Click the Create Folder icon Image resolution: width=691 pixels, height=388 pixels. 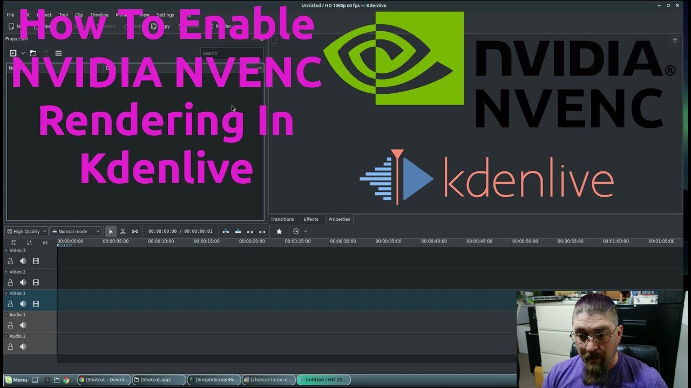coord(33,53)
